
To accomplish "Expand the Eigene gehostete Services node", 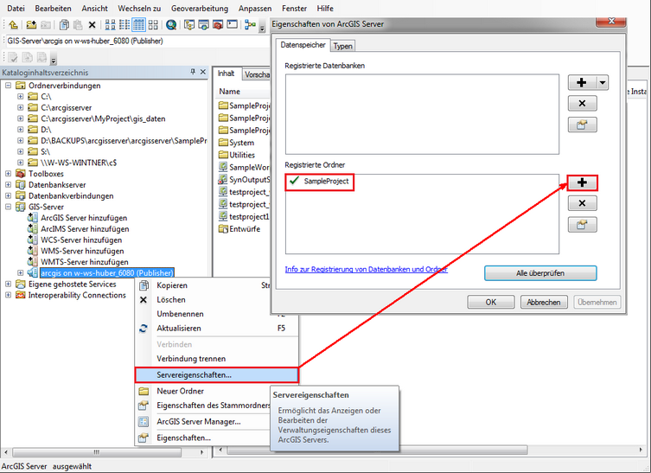I will tap(8, 284).
